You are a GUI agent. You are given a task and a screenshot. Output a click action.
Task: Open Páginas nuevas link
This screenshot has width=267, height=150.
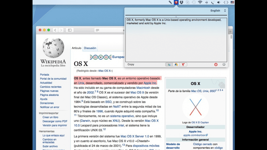coord(49,91)
